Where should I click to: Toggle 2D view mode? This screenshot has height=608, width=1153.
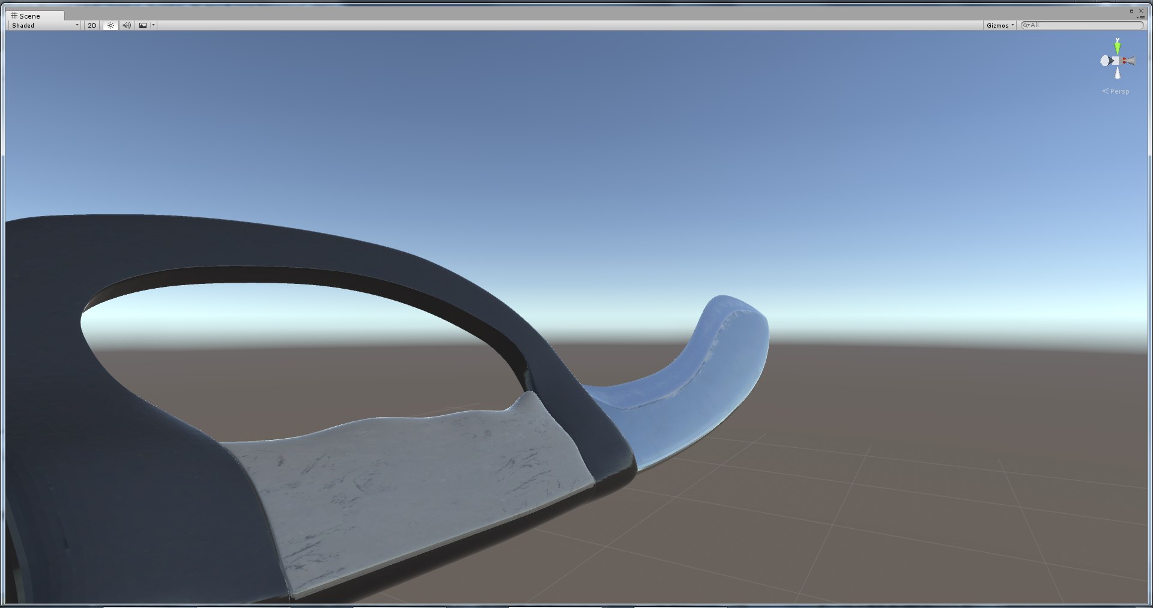92,25
